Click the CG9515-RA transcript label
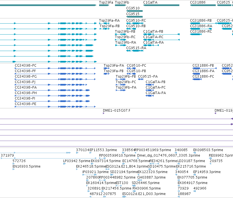Viewport: 233px width, 198px height. point(136,48)
